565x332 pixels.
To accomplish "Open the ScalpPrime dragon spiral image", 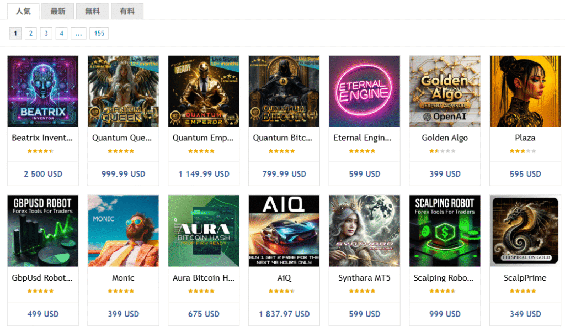I will [x=525, y=231].
